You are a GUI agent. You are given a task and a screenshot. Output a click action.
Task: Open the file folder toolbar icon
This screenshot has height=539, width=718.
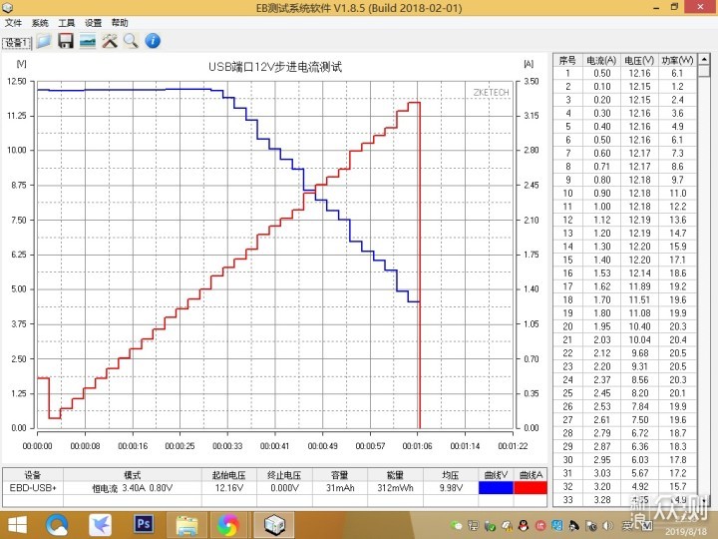[44, 41]
